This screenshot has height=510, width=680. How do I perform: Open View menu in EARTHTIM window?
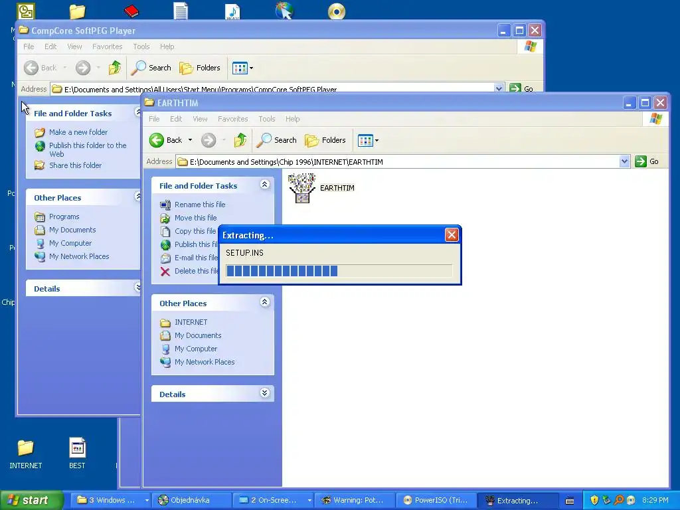pos(200,119)
